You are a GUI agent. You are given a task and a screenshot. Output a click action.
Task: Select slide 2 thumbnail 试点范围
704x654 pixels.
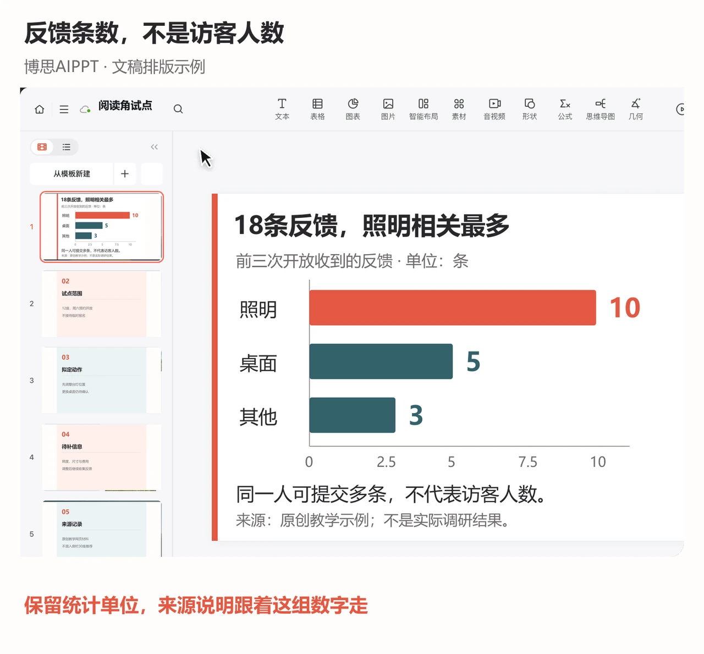102,304
